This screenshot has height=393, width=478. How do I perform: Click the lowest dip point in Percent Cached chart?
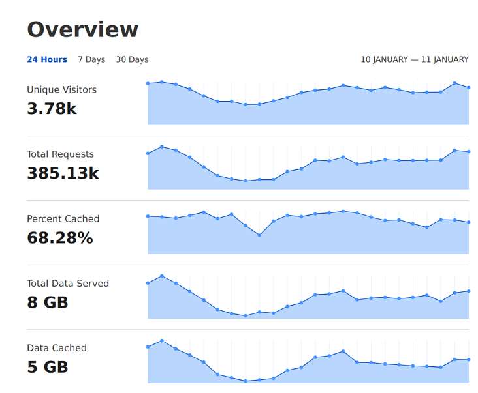[259, 235]
